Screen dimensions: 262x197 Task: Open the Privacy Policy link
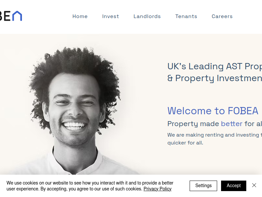[x=158, y=189]
